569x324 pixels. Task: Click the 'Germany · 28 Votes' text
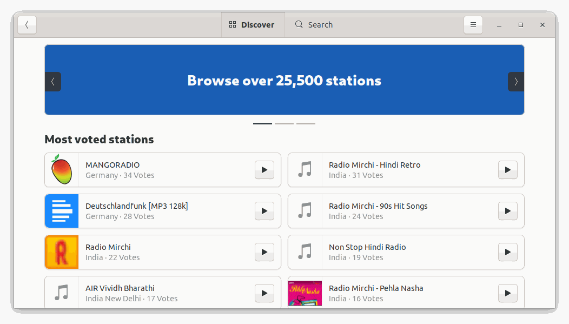pyautogui.click(x=120, y=216)
